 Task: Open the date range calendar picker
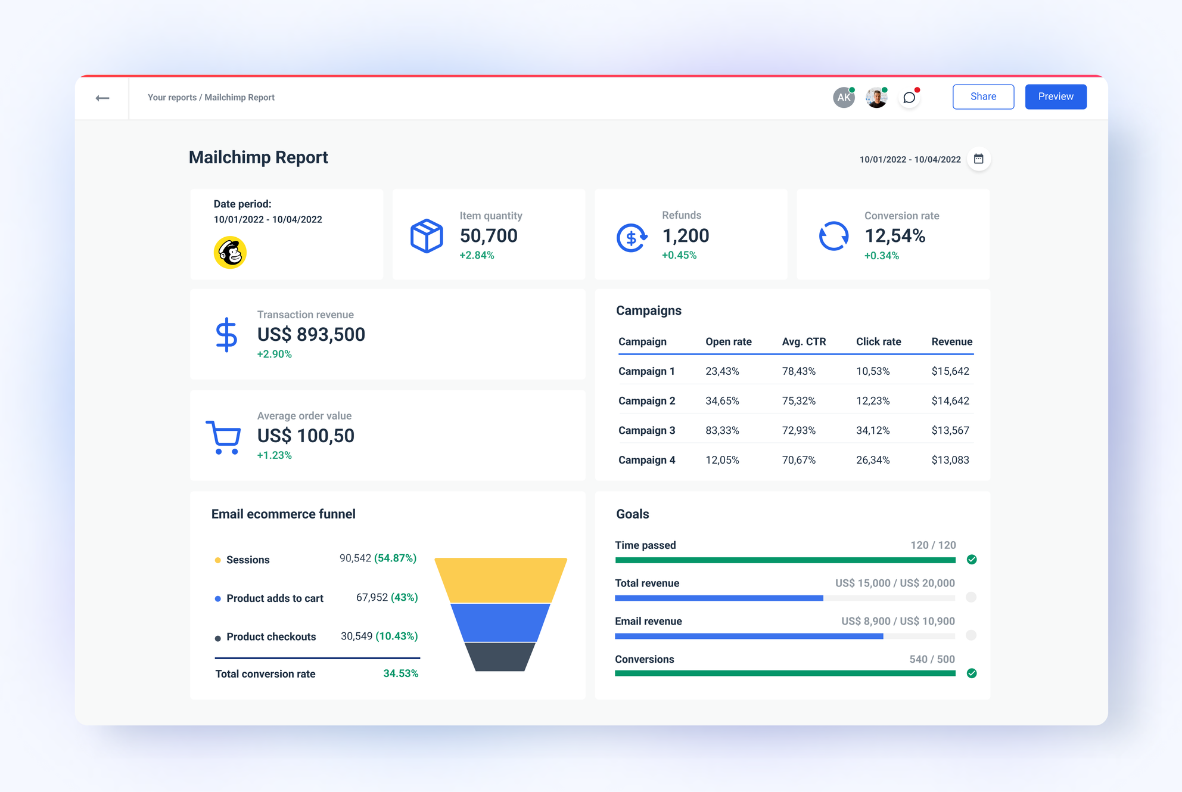pos(979,159)
